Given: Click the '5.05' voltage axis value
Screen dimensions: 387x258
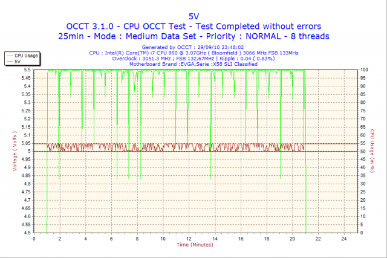Looking at the screenshot, I should point(26,143).
